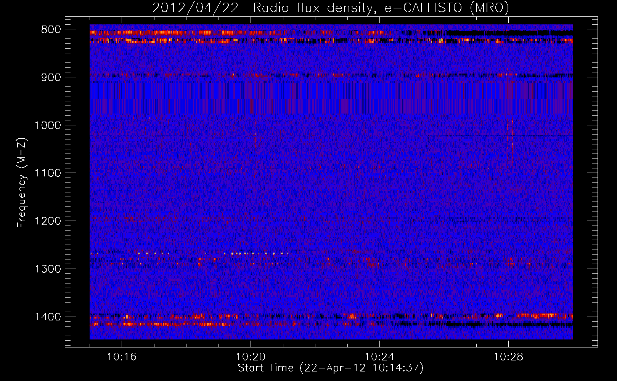Click the 10:24 time axis label
Image resolution: width=617 pixels, height=381 pixels.
click(379, 357)
